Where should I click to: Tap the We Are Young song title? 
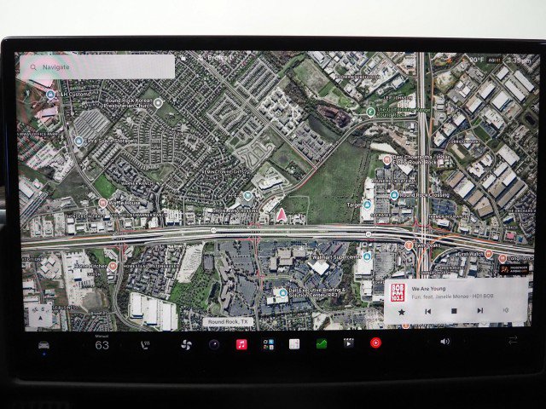coord(428,289)
